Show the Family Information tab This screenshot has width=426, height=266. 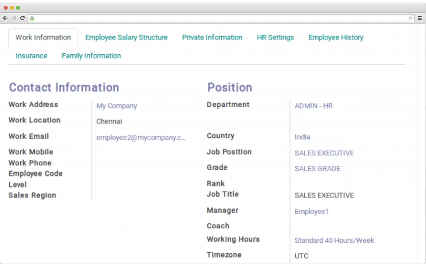point(91,56)
